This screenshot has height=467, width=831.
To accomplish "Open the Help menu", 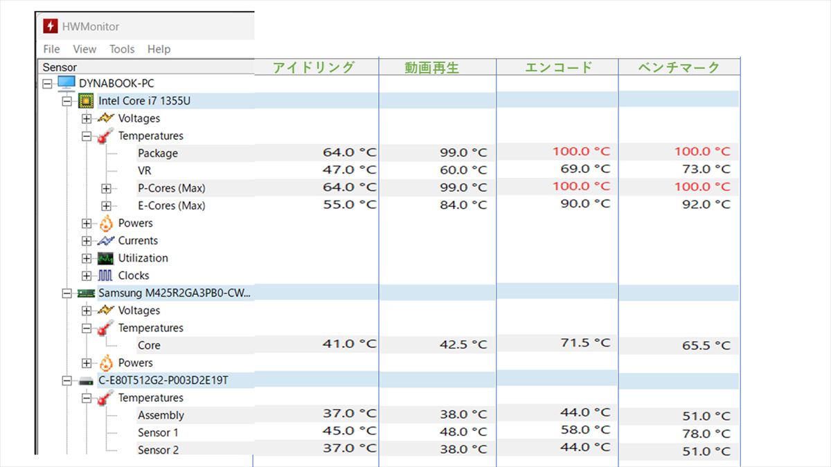I will [159, 49].
